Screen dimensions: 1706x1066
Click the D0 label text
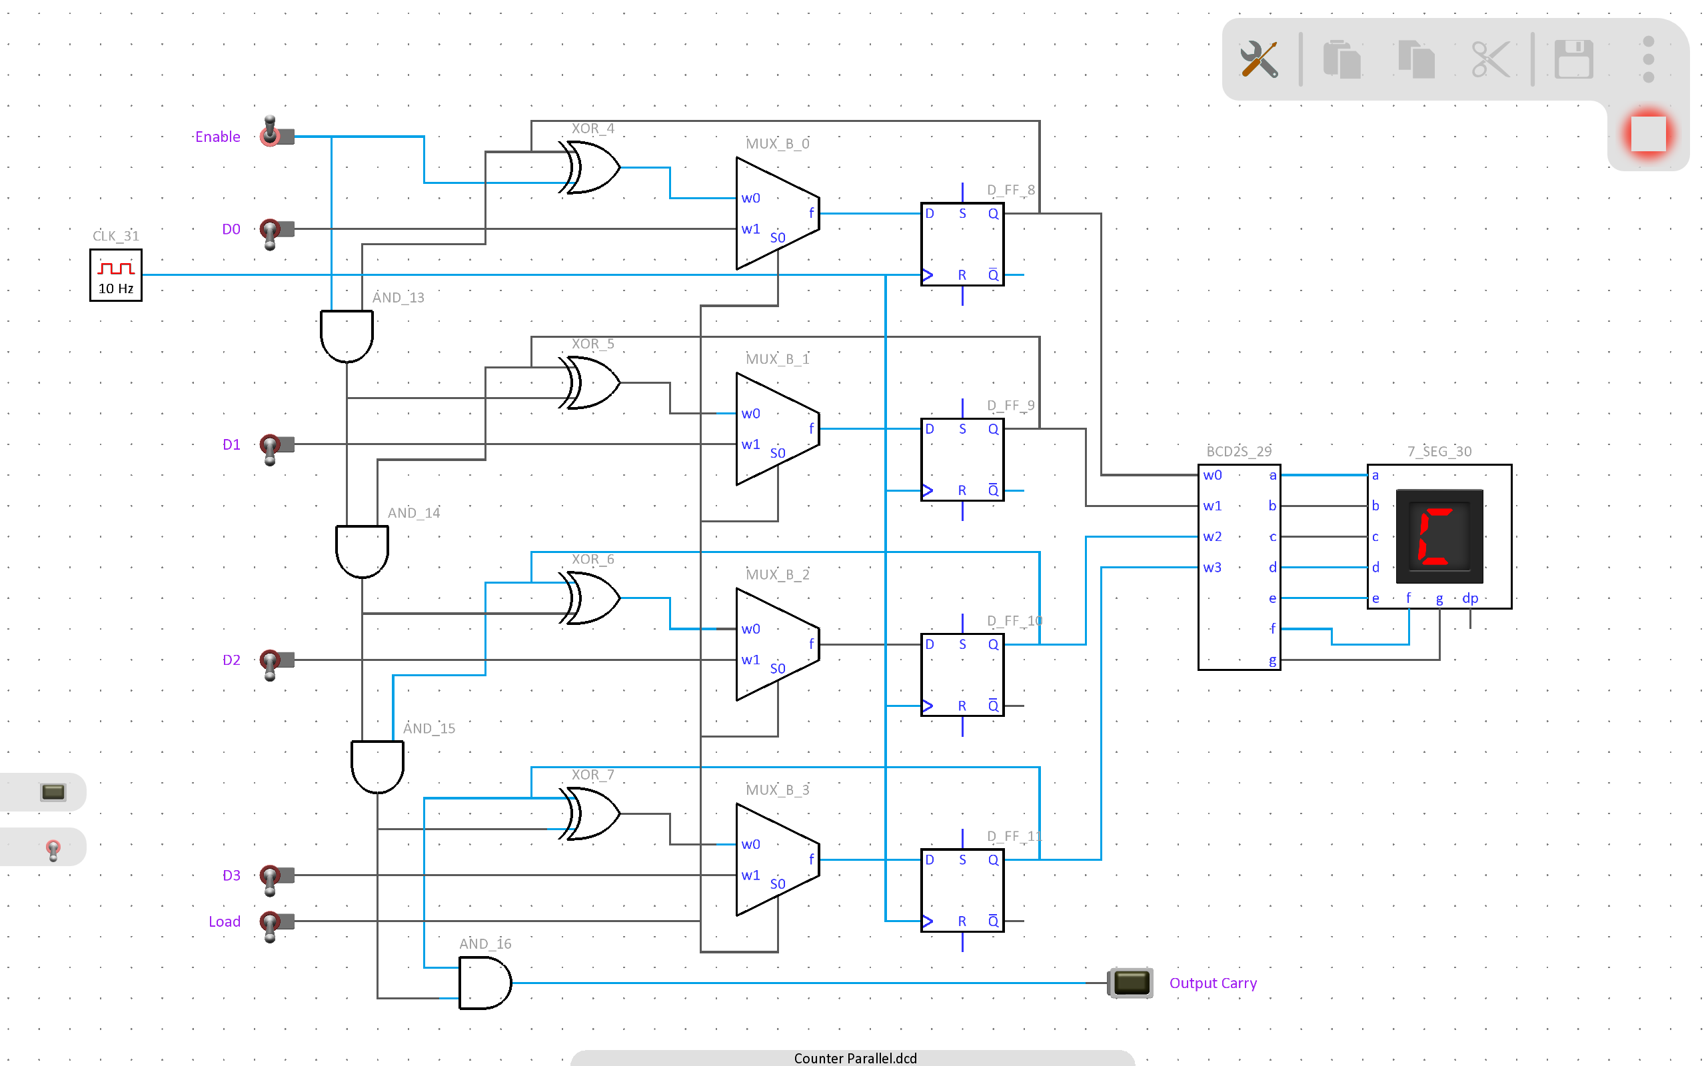click(231, 229)
